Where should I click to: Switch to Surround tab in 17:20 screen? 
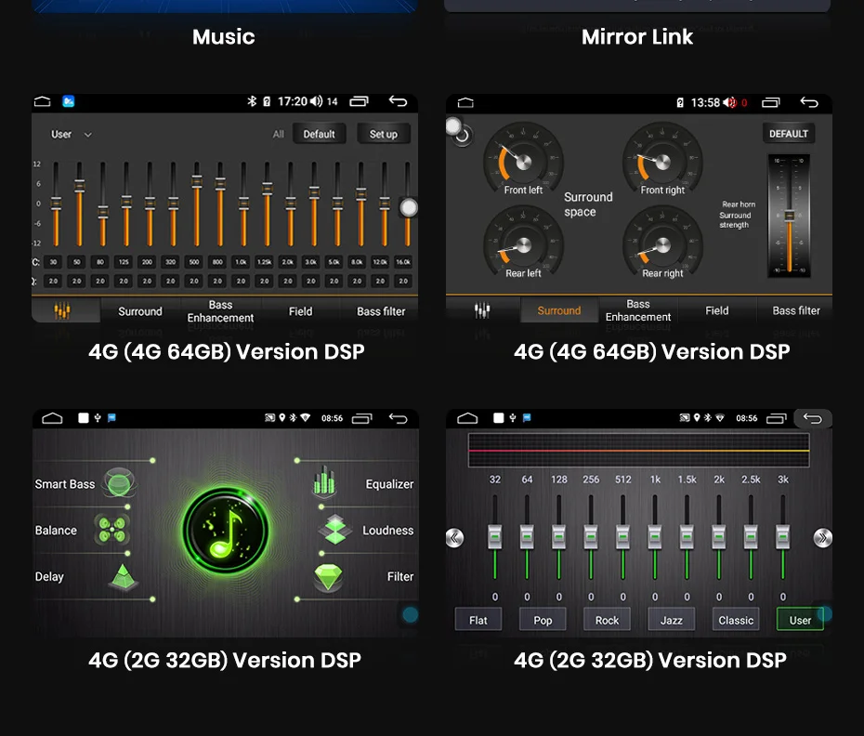(140, 311)
